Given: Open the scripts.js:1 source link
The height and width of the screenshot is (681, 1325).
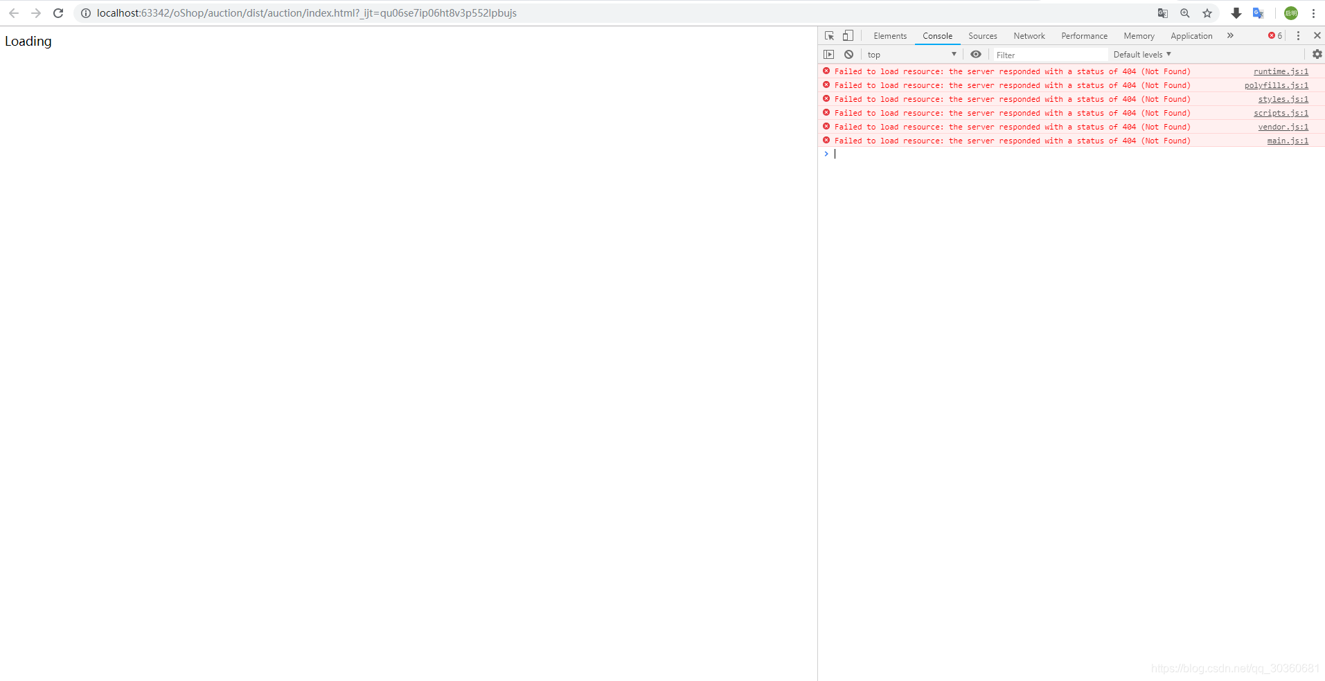Looking at the screenshot, I should [x=1281, y=113].
